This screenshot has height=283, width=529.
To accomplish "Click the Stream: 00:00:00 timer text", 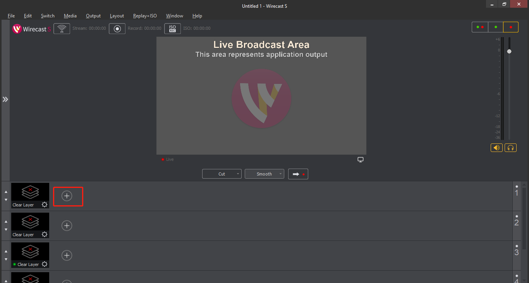I will pyautogui.click(x=89, y=29).
